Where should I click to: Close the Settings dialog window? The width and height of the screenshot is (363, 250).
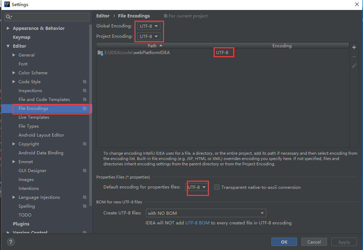tap(357, 4)
